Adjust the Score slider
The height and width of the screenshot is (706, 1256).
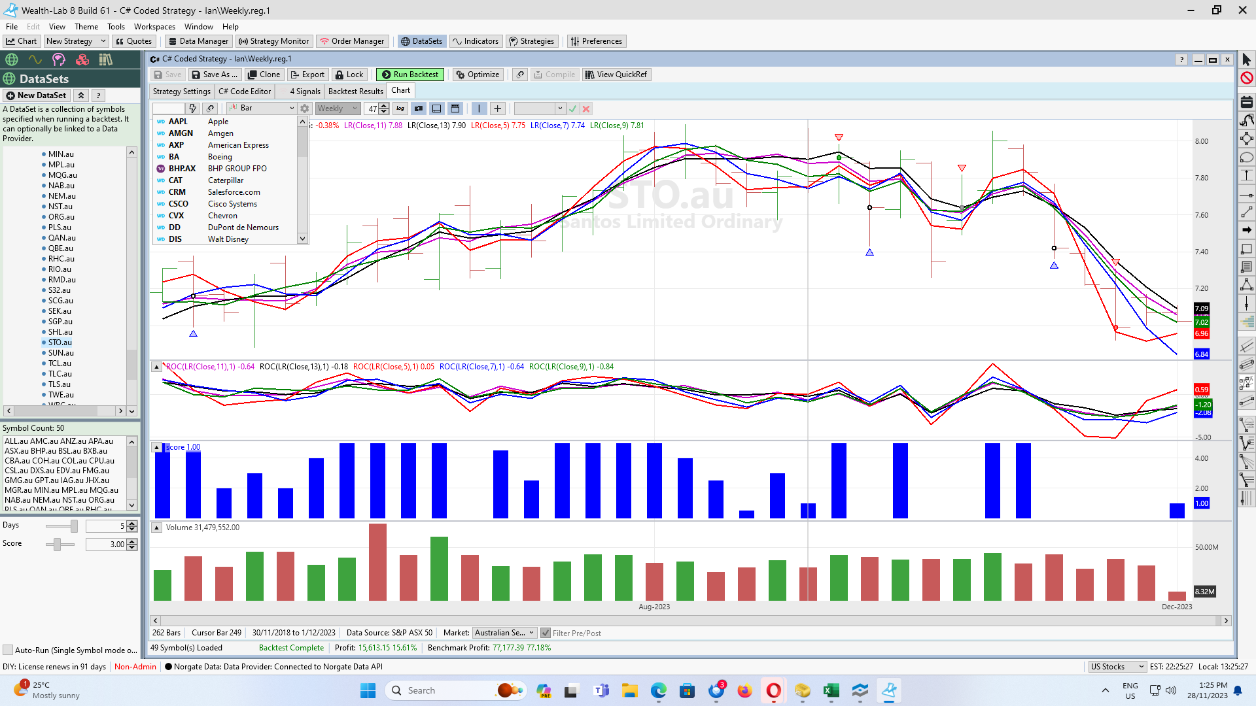pyautogui.click(x=58, y=544)
